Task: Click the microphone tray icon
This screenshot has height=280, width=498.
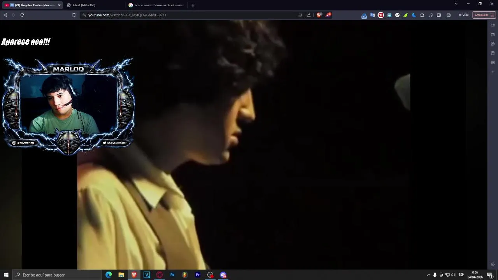Action: point(435,275)
